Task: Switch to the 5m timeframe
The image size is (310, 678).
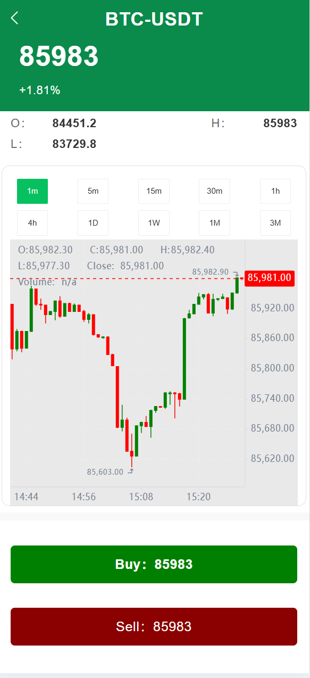Action: pos(93,191)
